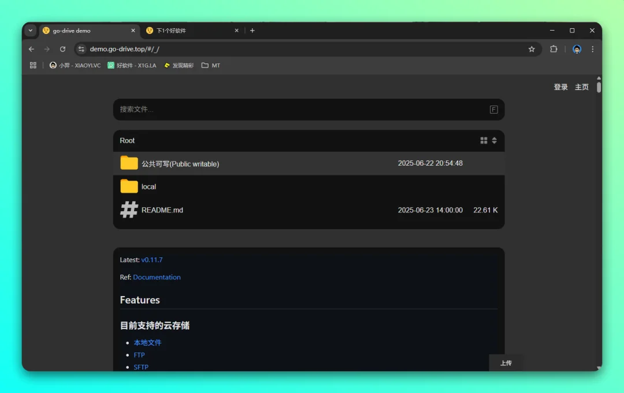Go back to previous page
The width and height of the screenshot is (624, 393).
31,49
